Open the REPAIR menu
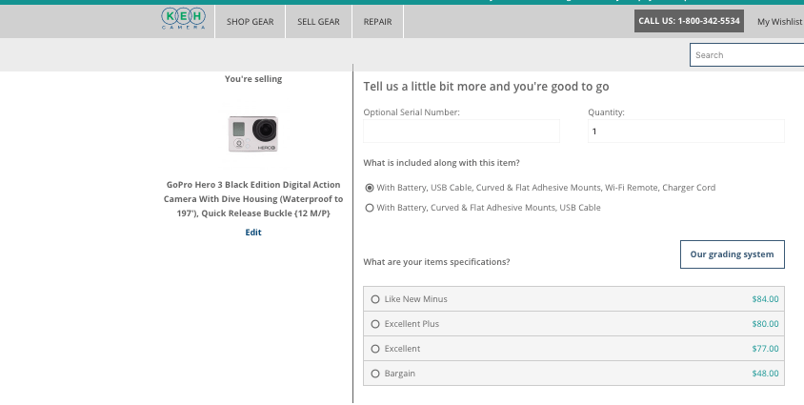Viewport: 804px width, 405px height. click(x=377, y=22)
